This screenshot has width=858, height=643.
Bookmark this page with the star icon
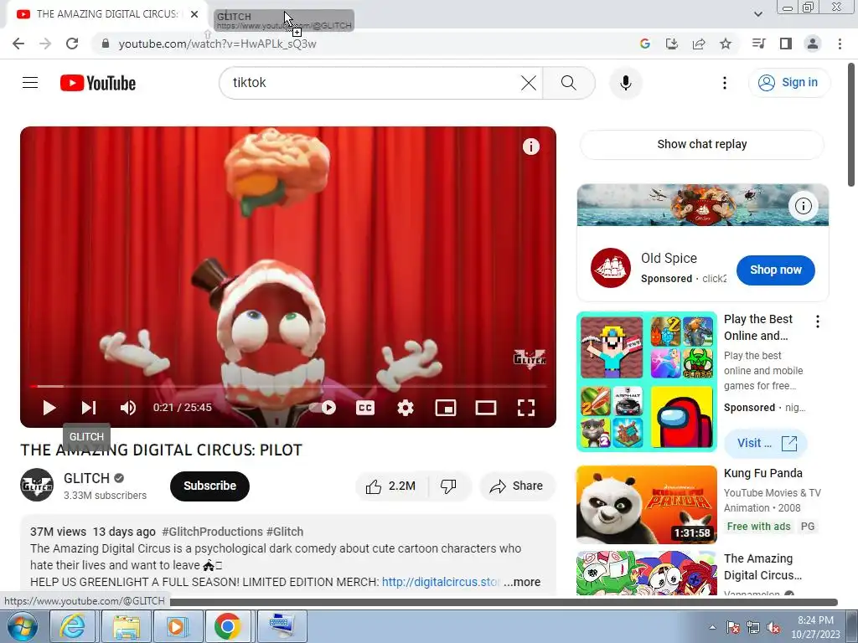pos(726,44)
